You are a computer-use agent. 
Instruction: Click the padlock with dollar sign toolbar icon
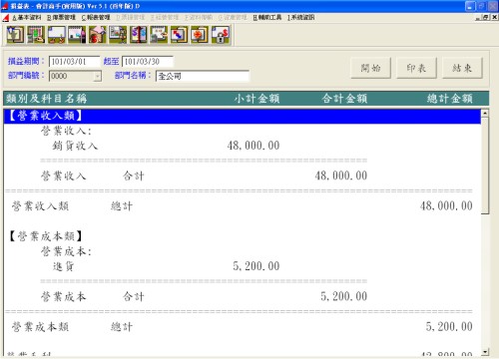[221, 35]
